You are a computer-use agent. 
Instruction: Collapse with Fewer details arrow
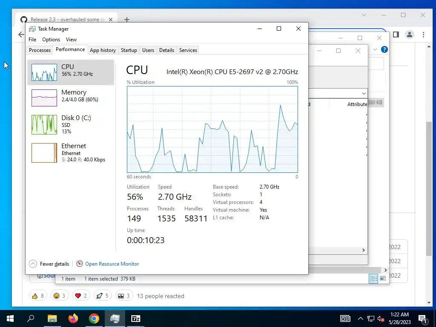coord(33,264)
